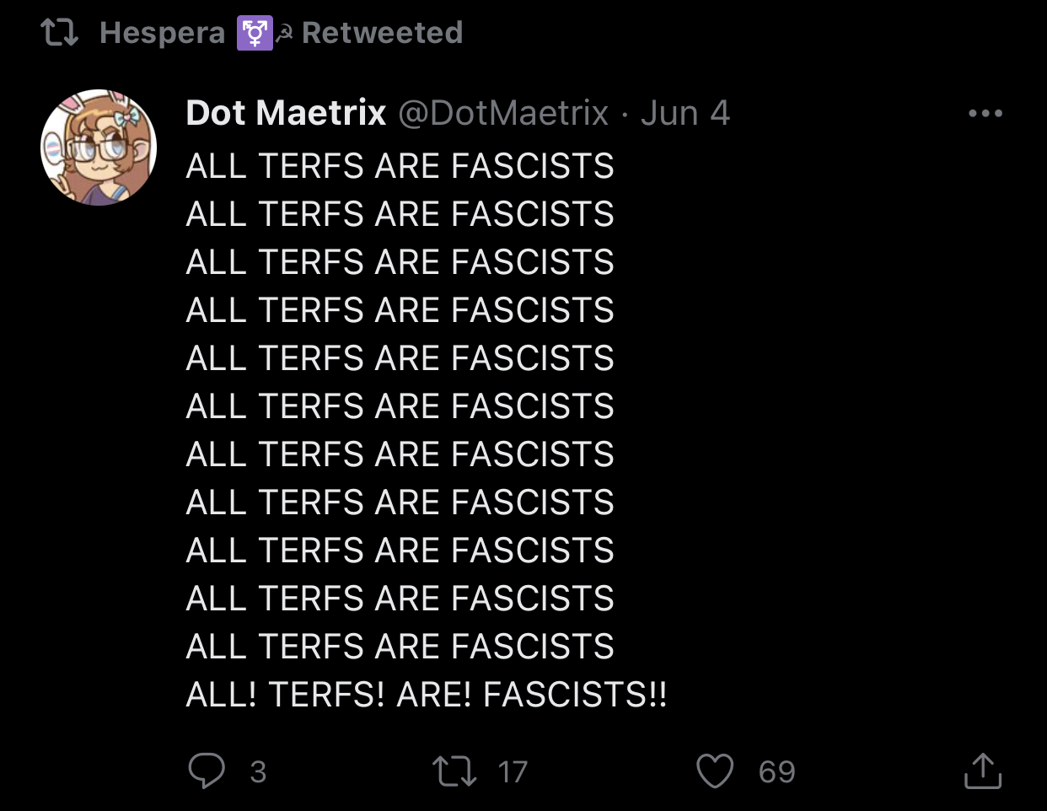Click the retweet count 17

tap(512, 771)
